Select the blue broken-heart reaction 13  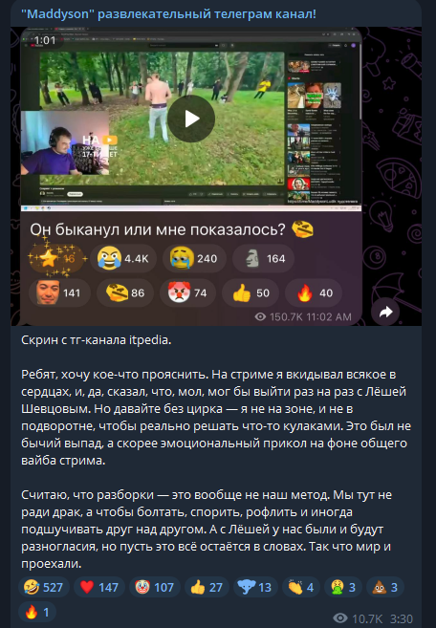click(x=255, y=587)
